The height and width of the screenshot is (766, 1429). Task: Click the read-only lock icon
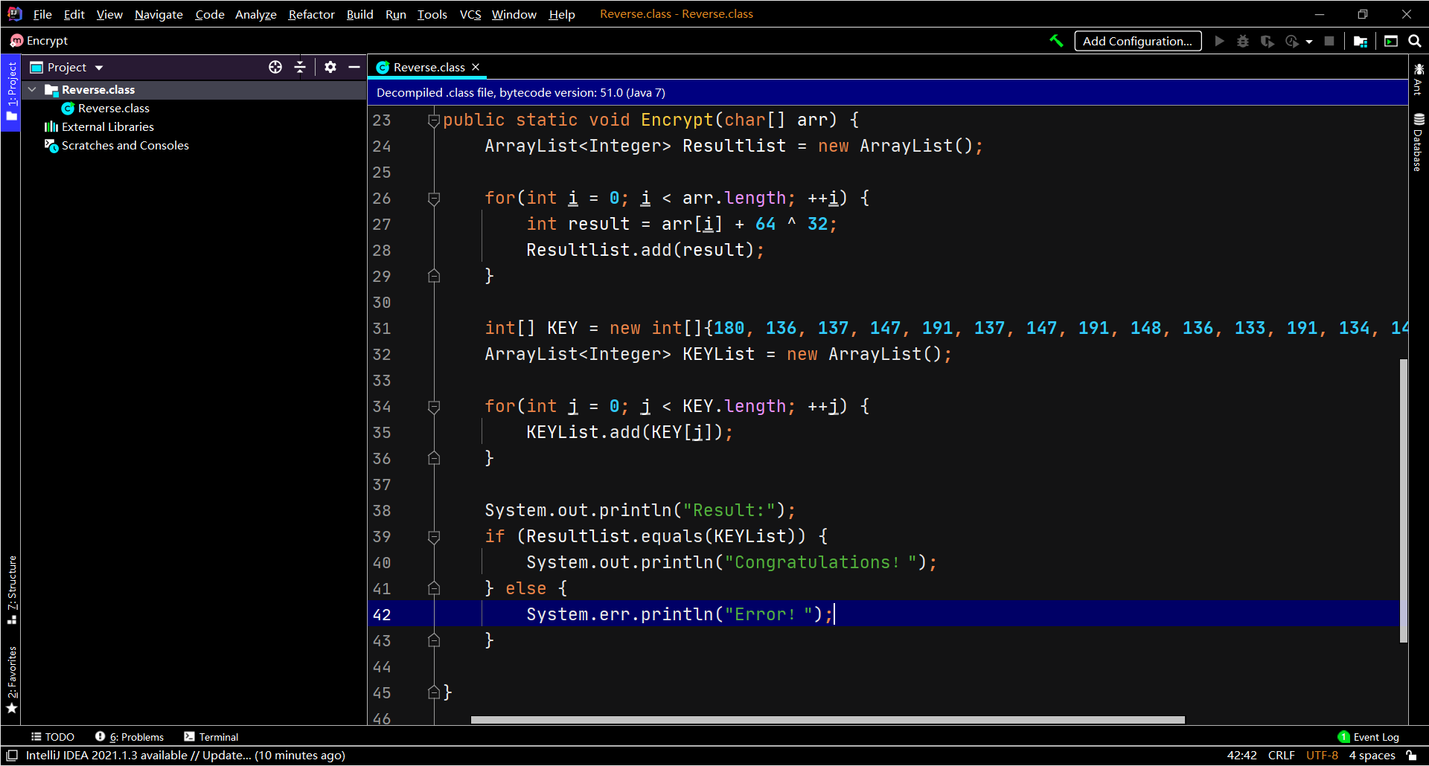click(1412, 755)
